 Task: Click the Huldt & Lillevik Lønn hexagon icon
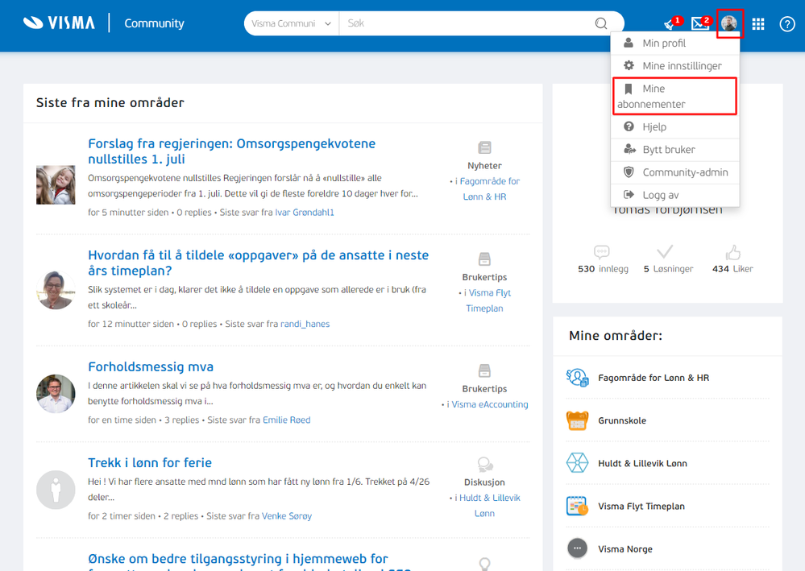[x=577, y=463]
